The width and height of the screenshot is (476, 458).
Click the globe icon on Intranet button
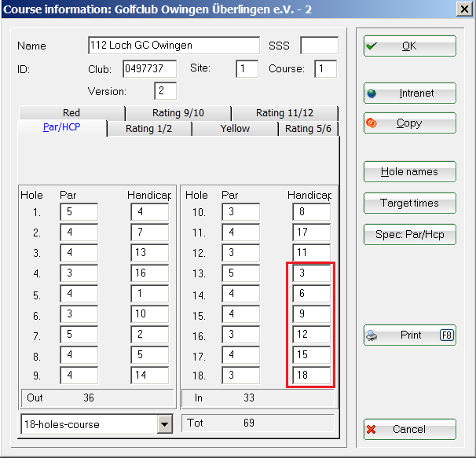372,93
